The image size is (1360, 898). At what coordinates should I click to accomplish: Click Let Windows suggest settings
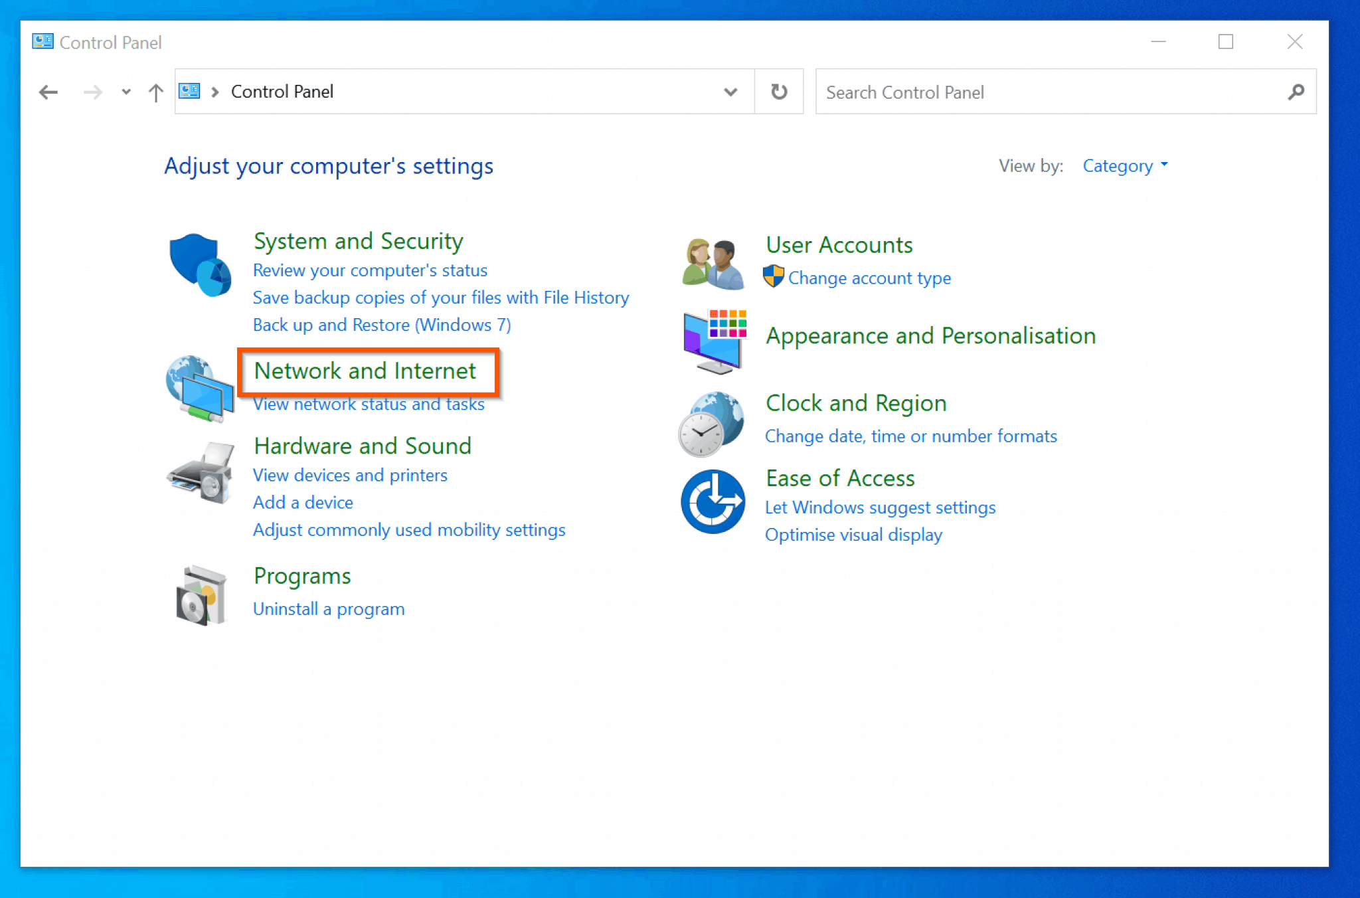click(880, 507)
